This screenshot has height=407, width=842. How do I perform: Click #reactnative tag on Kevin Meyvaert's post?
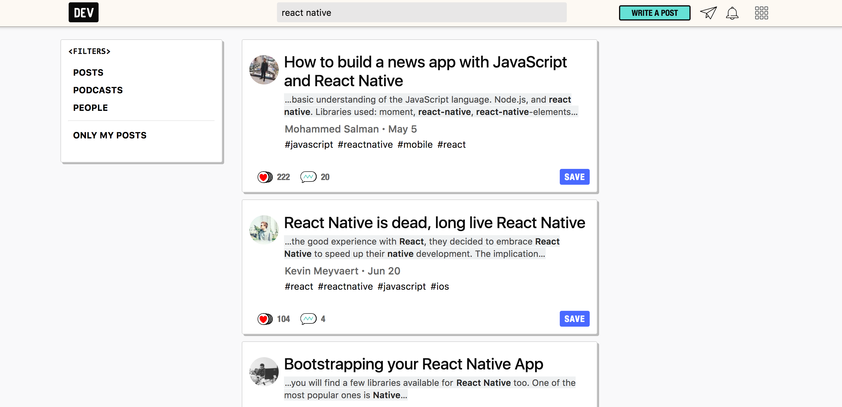click(345, 286)
